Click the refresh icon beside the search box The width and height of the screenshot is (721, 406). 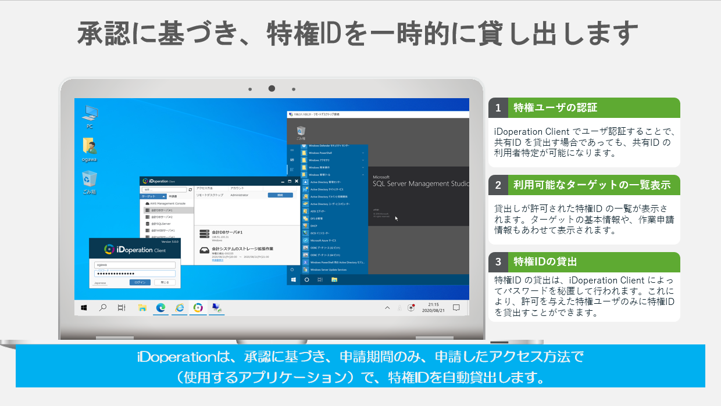pyautogui.click(x=190, y=189)
